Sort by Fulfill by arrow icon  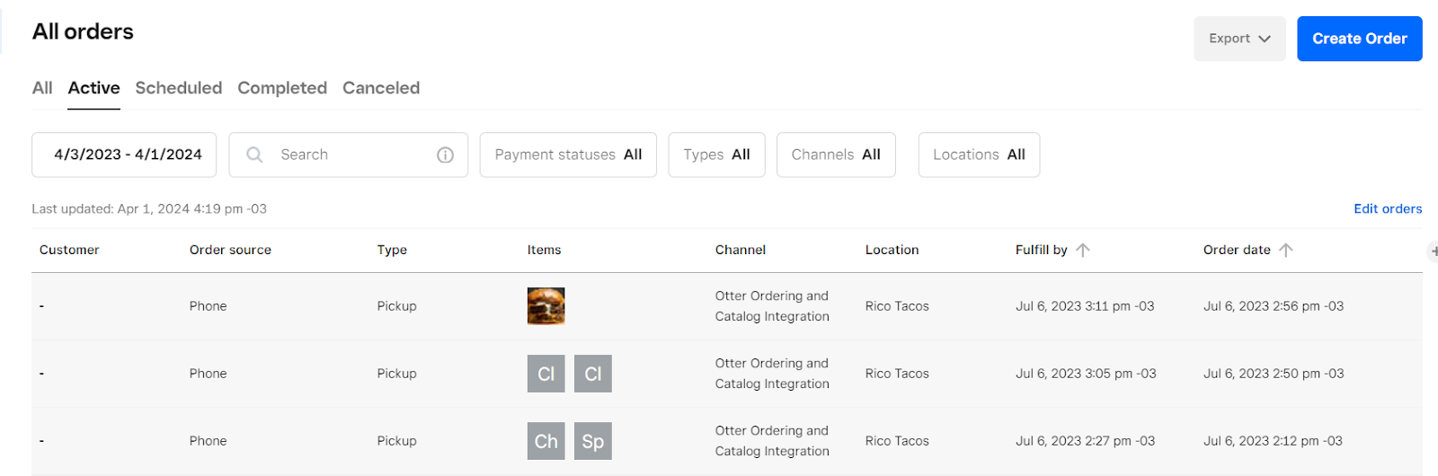pos(1083,250)
